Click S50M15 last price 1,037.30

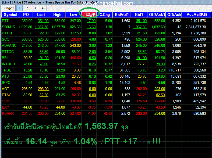pos(41,27)
